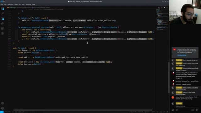The height and width of the screenshot is (113, 201).
Task: Click the code minimap
Action: (x=162, y=20)
